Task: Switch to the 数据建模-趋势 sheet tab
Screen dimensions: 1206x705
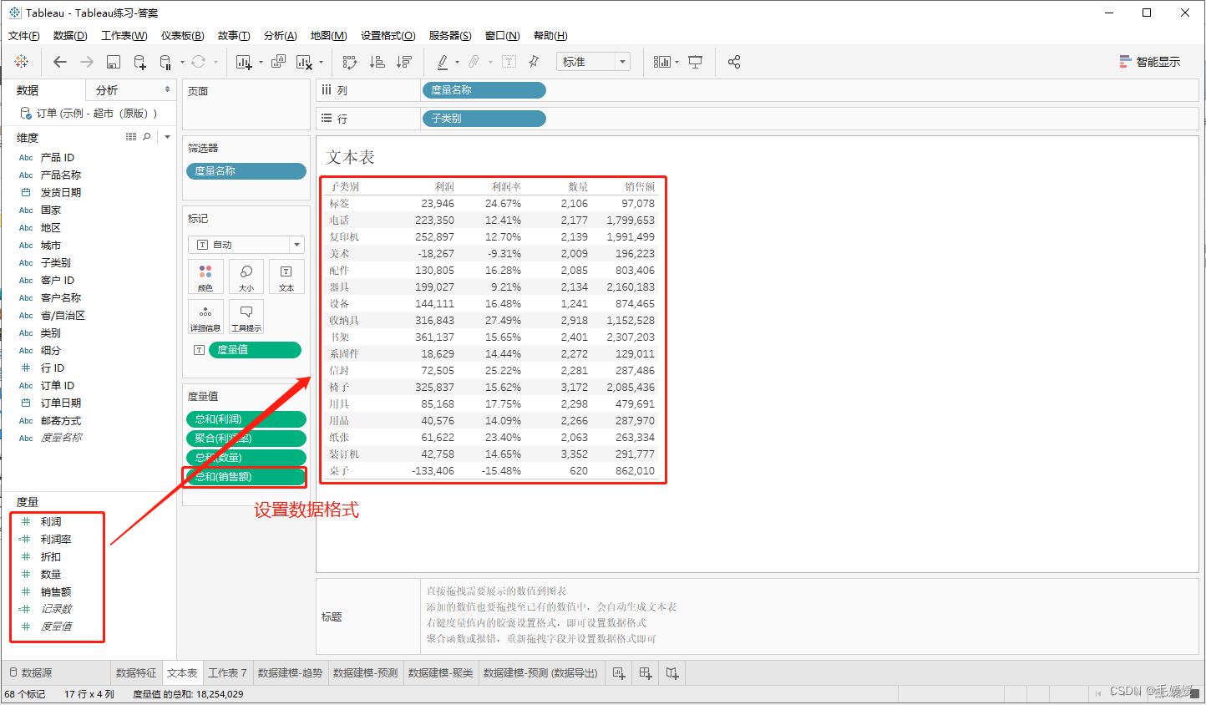Action: pos(290,673)
